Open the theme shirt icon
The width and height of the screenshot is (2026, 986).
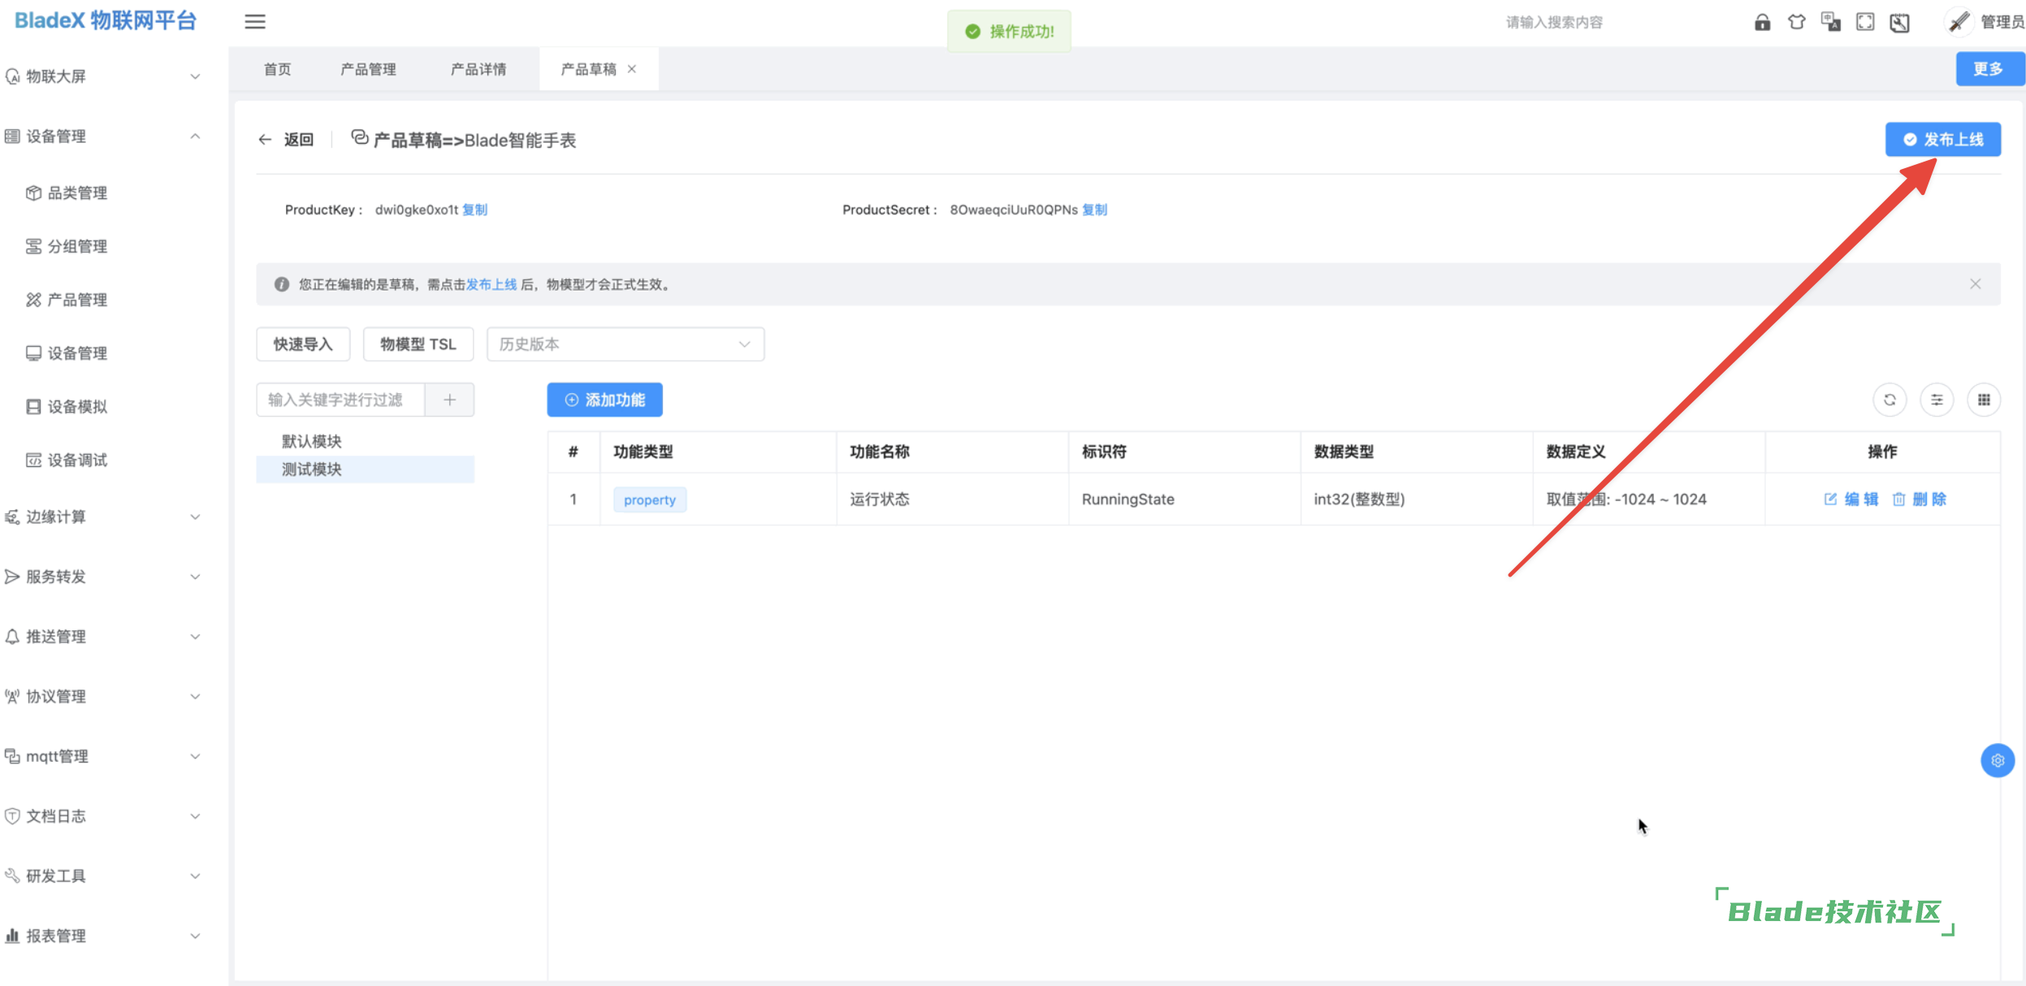[1796, 22]
